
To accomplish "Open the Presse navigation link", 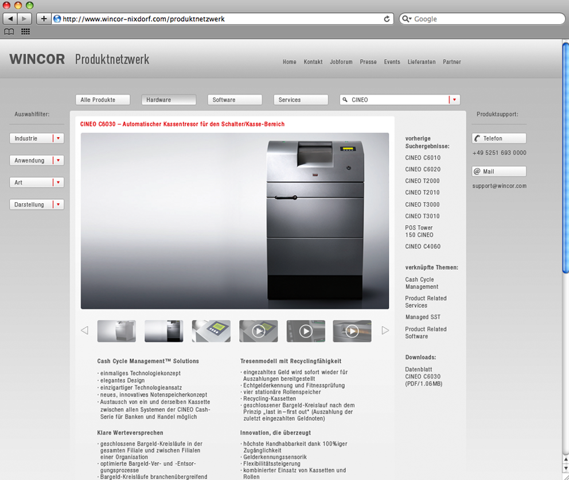I will [x=368, y=62].
